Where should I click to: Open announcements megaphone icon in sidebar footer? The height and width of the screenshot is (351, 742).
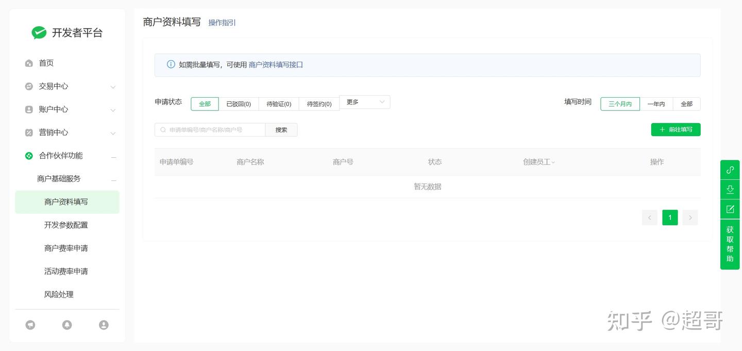[30, 325]
